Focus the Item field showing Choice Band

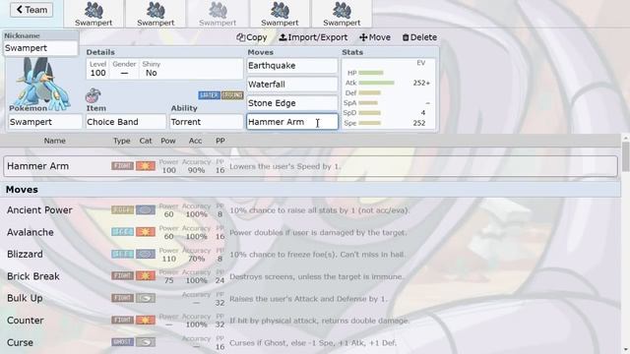(x=126, y=122)
